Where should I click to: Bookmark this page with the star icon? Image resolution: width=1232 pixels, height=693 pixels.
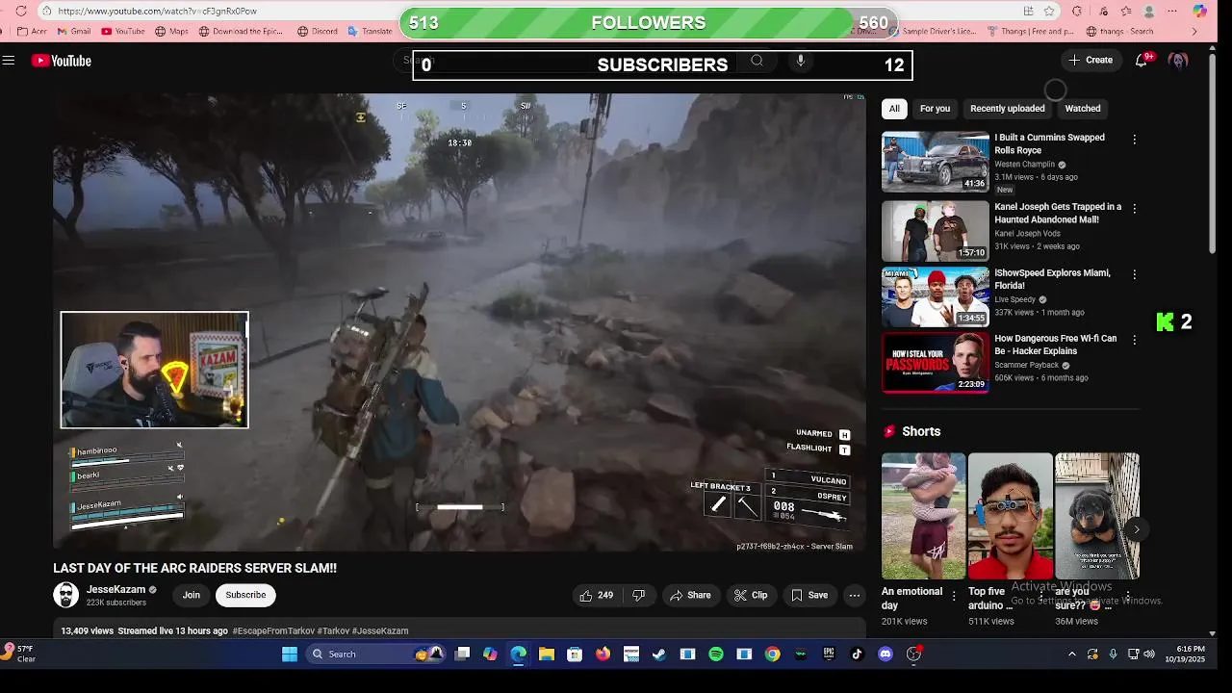(x=1049, y=11)
